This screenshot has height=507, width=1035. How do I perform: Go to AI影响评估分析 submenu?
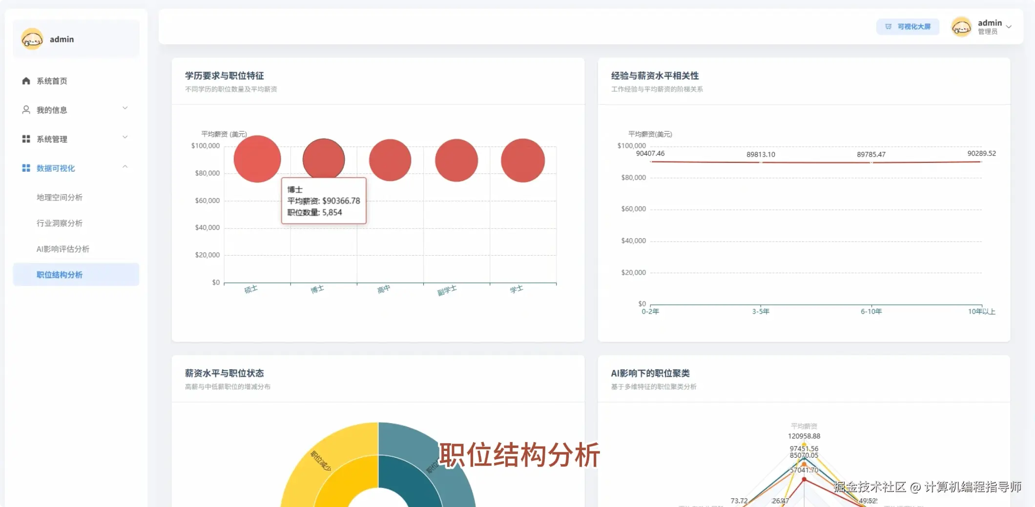pos(63,249)
